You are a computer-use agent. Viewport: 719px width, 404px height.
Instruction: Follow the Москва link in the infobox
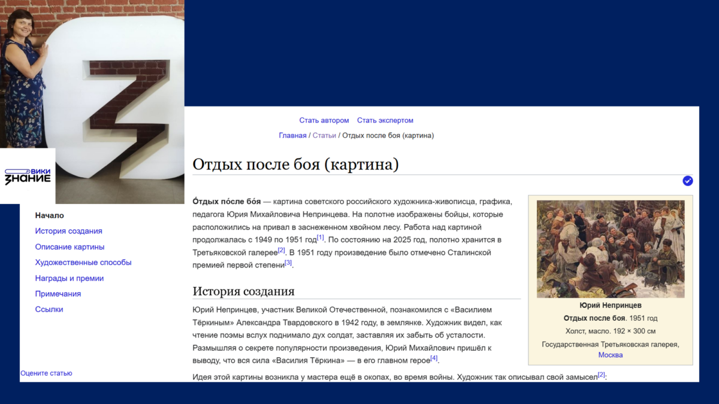(x=611, y=355)
